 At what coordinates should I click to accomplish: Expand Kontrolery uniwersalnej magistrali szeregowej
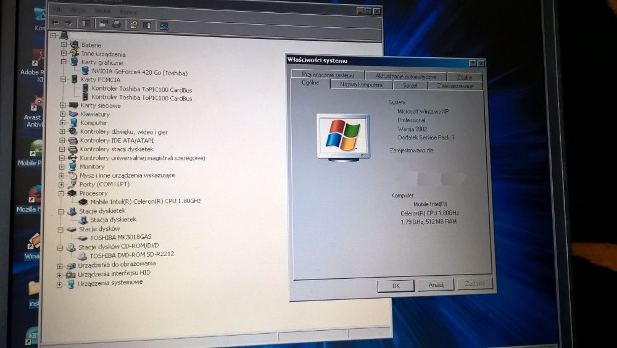tap(62, 158)
